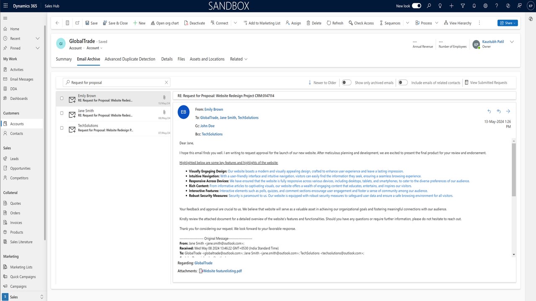The height and width of the screenshot is (301, 536).
Task: Open the settings gear icon
Action: coord(485,6)
